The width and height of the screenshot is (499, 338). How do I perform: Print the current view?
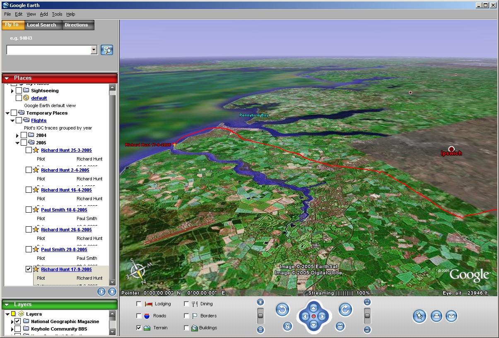(436, 316)
